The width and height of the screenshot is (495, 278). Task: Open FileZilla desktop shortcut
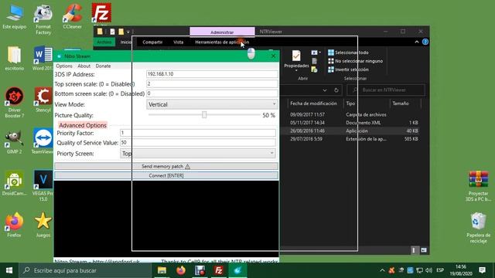coord(101,13)
